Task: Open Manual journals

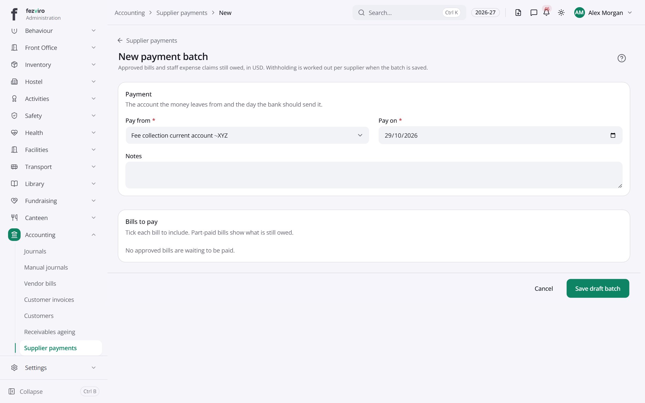Action: 46,267
